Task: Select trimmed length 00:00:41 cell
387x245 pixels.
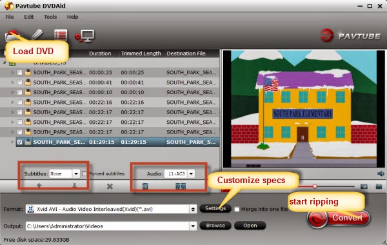Action: pyautogui.click(x=132, y=83)
